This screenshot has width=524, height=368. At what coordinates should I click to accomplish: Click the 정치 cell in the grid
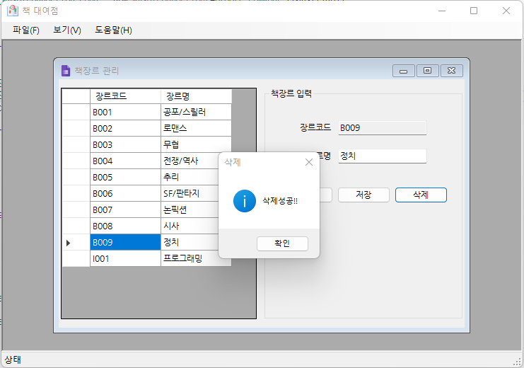pos(190,242)
